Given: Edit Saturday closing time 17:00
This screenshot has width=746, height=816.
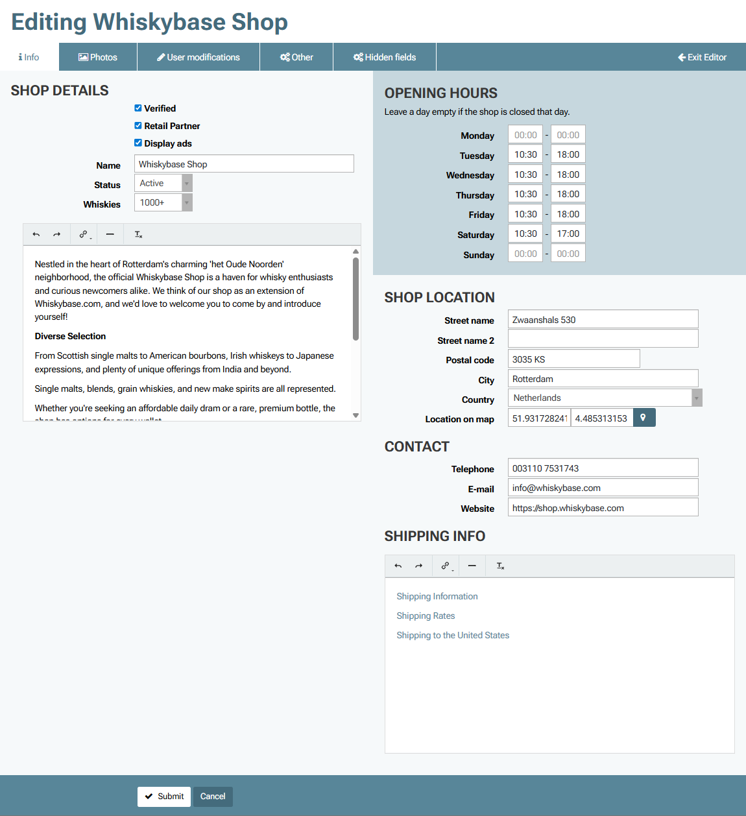Looking at the screenshot, I should [x=568, y=233].
